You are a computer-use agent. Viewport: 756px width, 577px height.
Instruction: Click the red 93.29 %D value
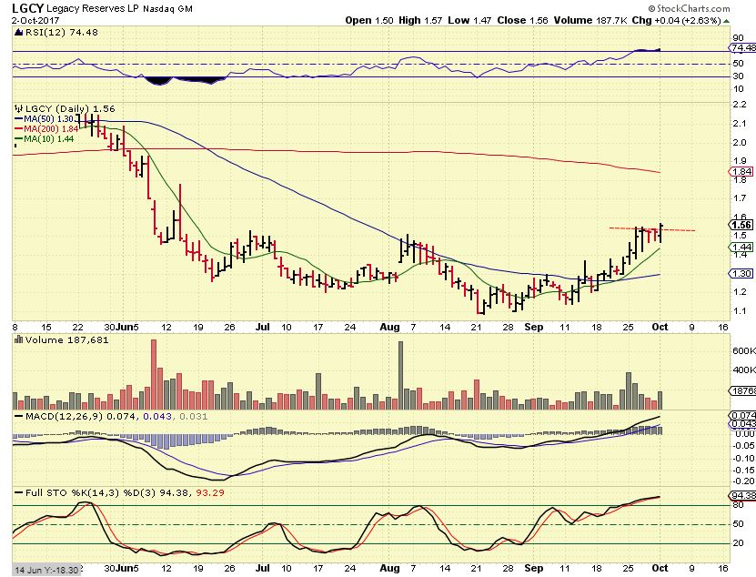click(x=210, y=492)
